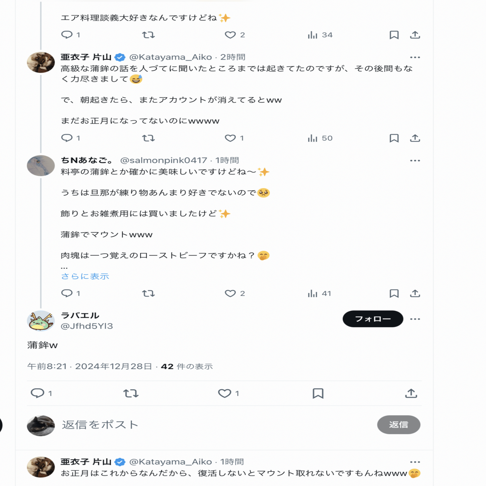Share the main 蒲鉾w post

[411, 393]
